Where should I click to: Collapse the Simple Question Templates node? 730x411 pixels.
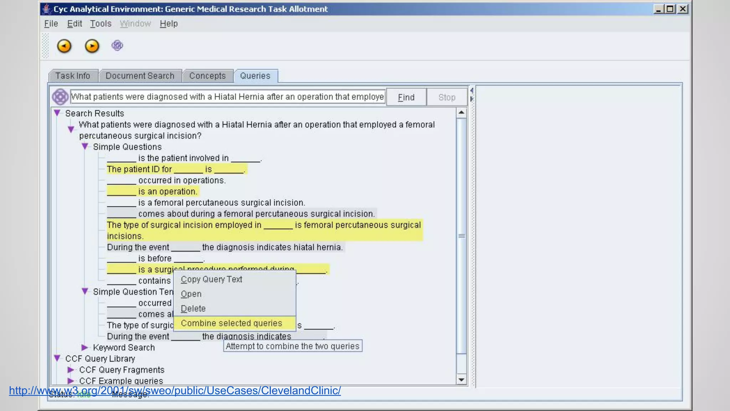85,291
